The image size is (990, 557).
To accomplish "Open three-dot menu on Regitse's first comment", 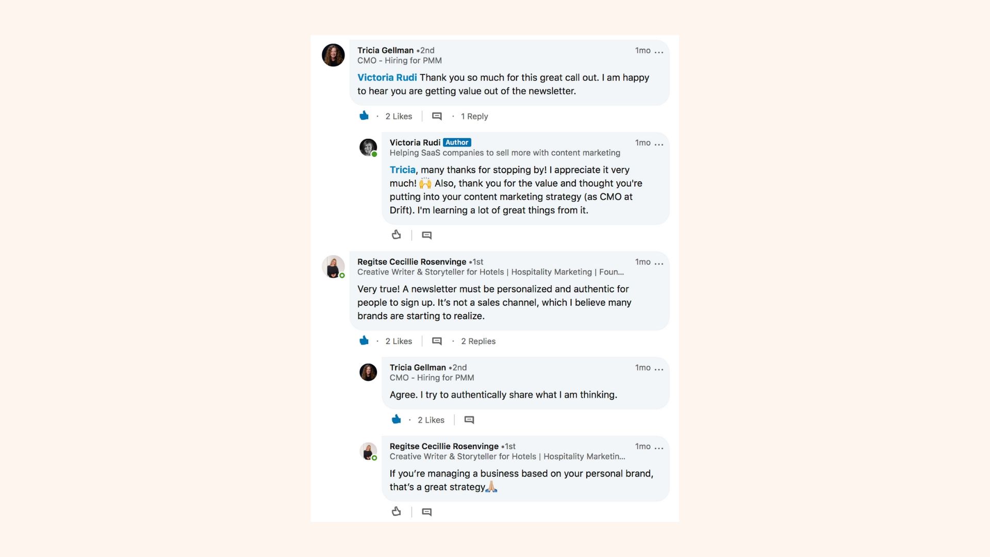I will [x=659, y=263].
